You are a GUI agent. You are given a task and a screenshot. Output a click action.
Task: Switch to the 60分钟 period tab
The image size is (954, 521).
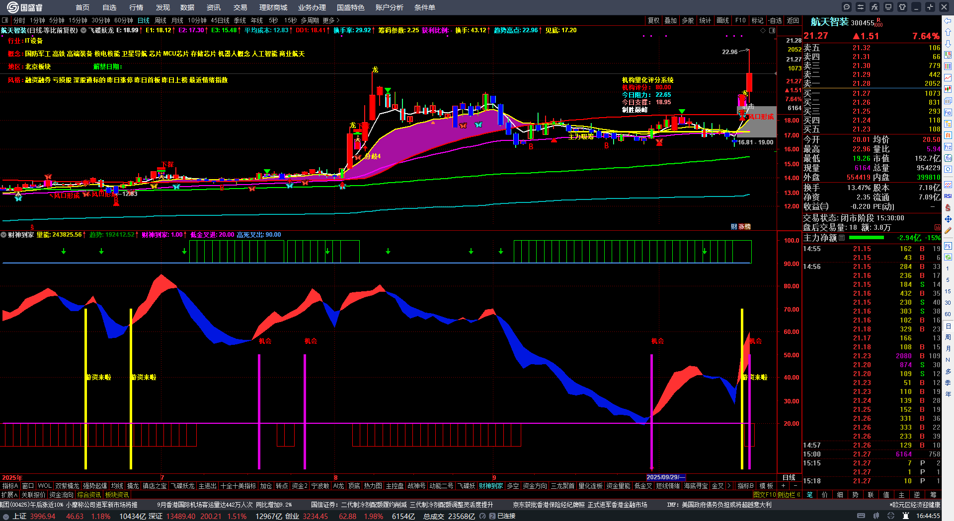coord(124,20)
